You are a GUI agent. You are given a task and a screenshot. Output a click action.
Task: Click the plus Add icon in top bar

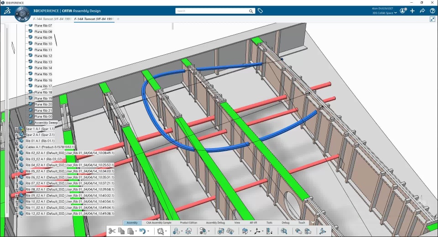click(412, 11)
